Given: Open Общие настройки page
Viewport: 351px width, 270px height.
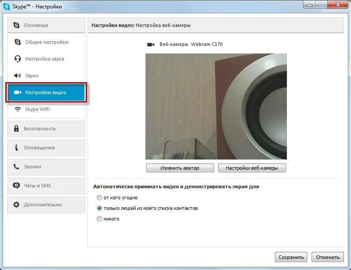Looking at the screenshot, I should pyautogui.click(x=46, y=42).
